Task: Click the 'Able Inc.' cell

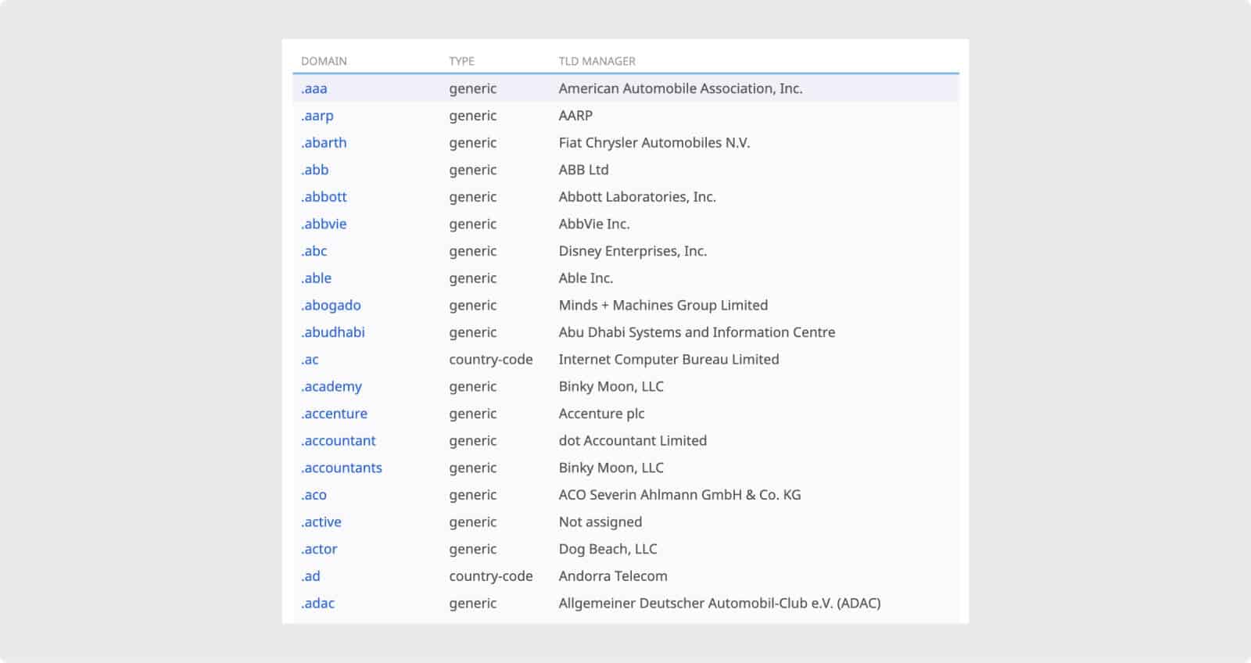Action: click(x=586, y=278)
